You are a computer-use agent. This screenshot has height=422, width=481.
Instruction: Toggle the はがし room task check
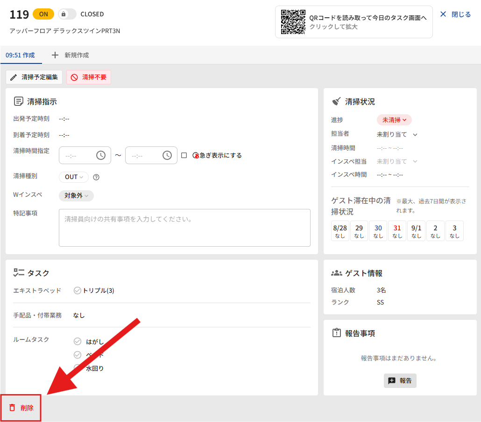click(78, 341)
